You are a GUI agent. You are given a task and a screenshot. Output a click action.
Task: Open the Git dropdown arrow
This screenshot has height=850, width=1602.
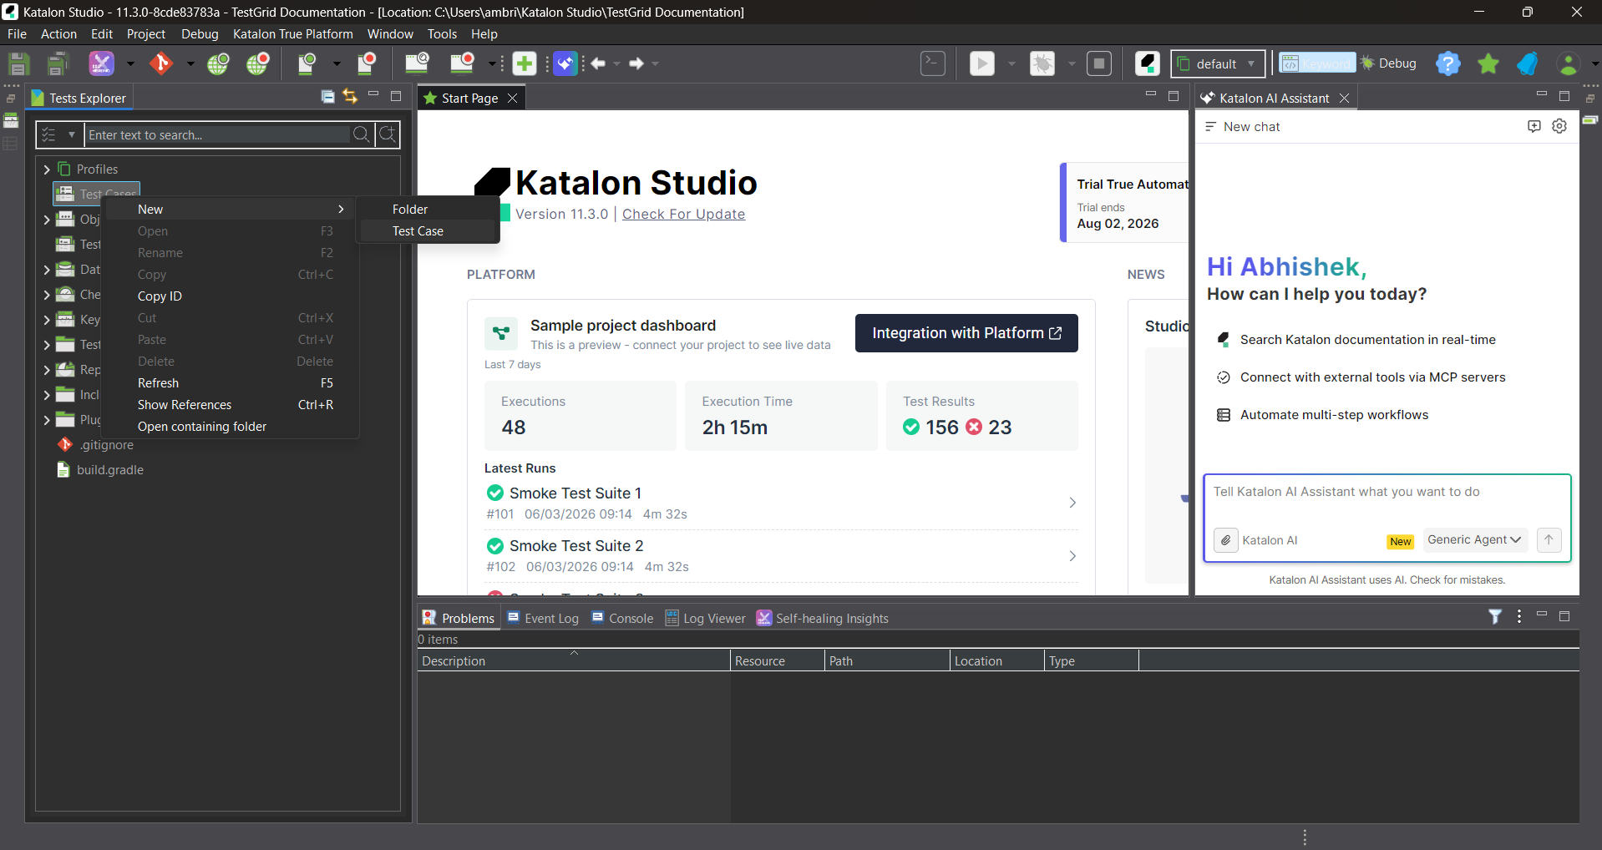190,63
